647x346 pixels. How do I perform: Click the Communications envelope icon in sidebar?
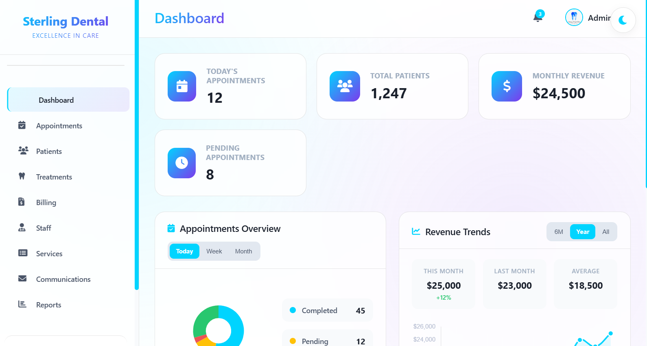[x=22, y=279]
